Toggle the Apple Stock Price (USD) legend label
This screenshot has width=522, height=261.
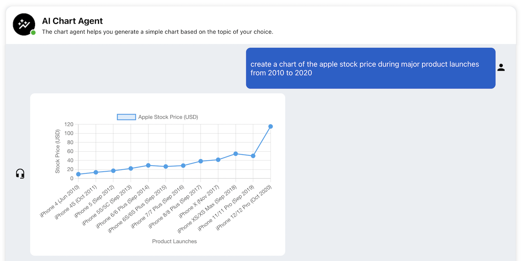tap(168, 117)
